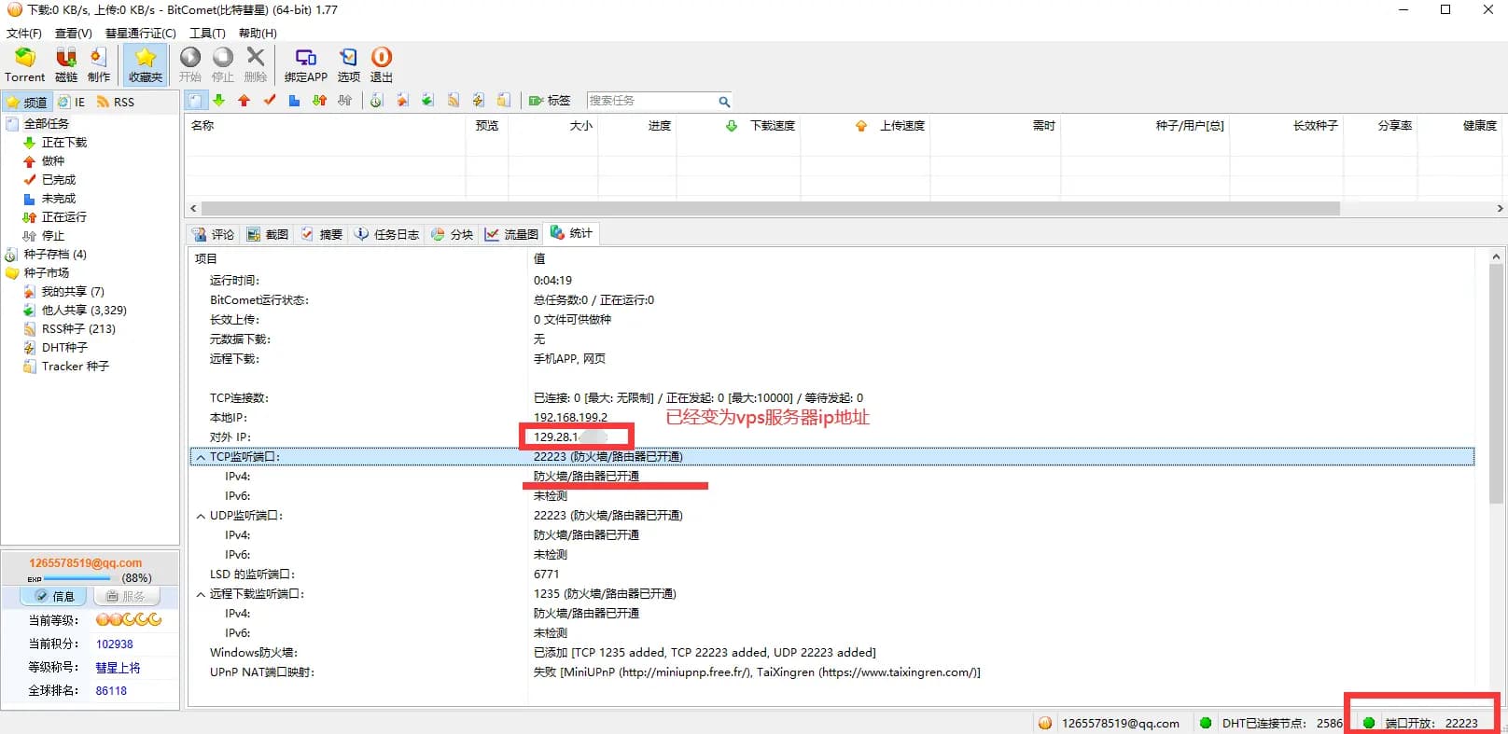1508x734 pixels.
Task: Switch to the 评论 detail tab
Action: coord(214,234)
